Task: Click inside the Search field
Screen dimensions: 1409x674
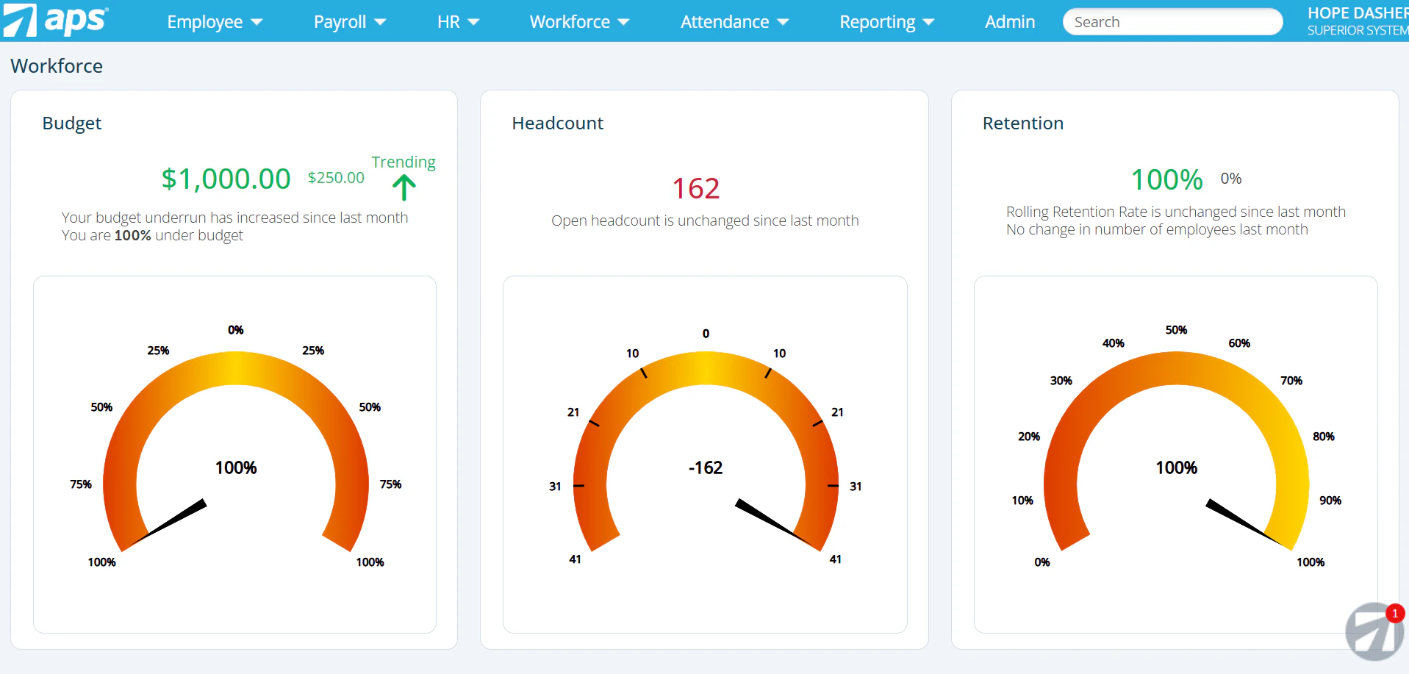Action: coord(1172,21)
